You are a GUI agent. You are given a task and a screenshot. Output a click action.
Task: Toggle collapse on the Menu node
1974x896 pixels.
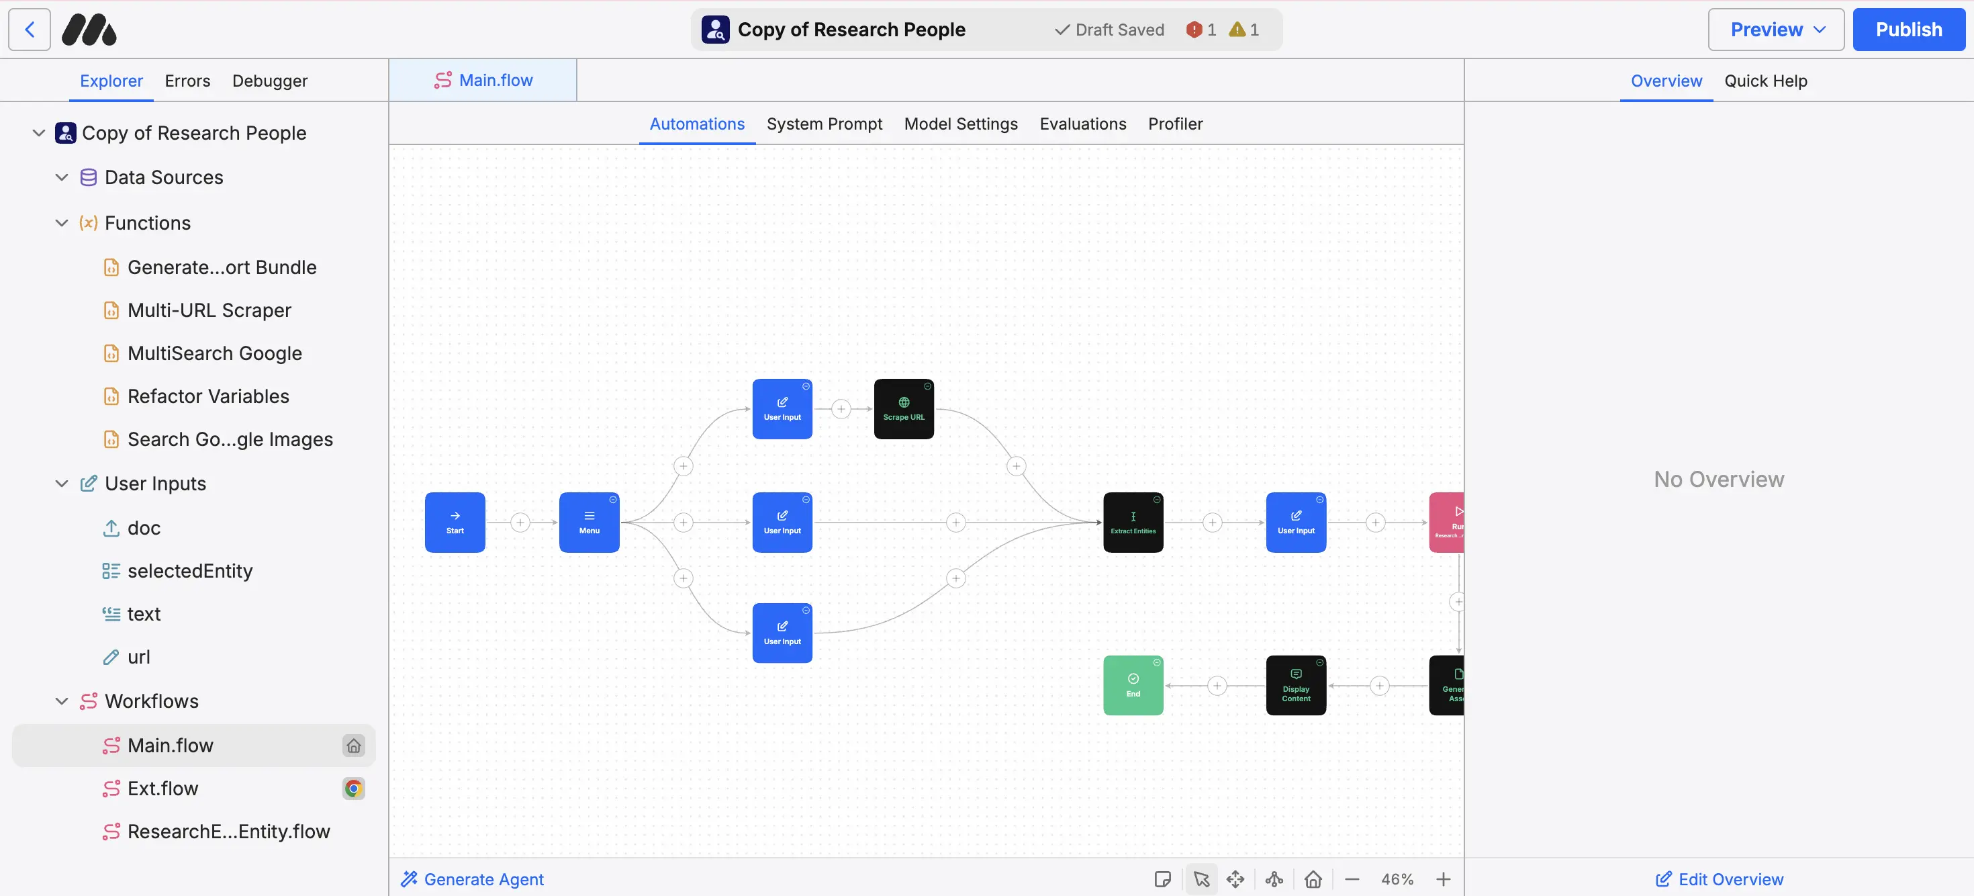613,500
